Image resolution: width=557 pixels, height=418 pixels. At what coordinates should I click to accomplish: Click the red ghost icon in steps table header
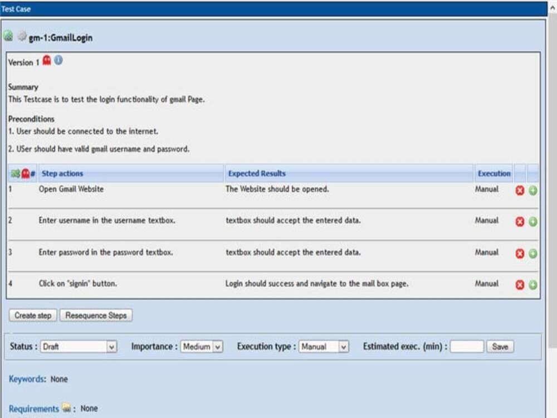pos(26,173)
